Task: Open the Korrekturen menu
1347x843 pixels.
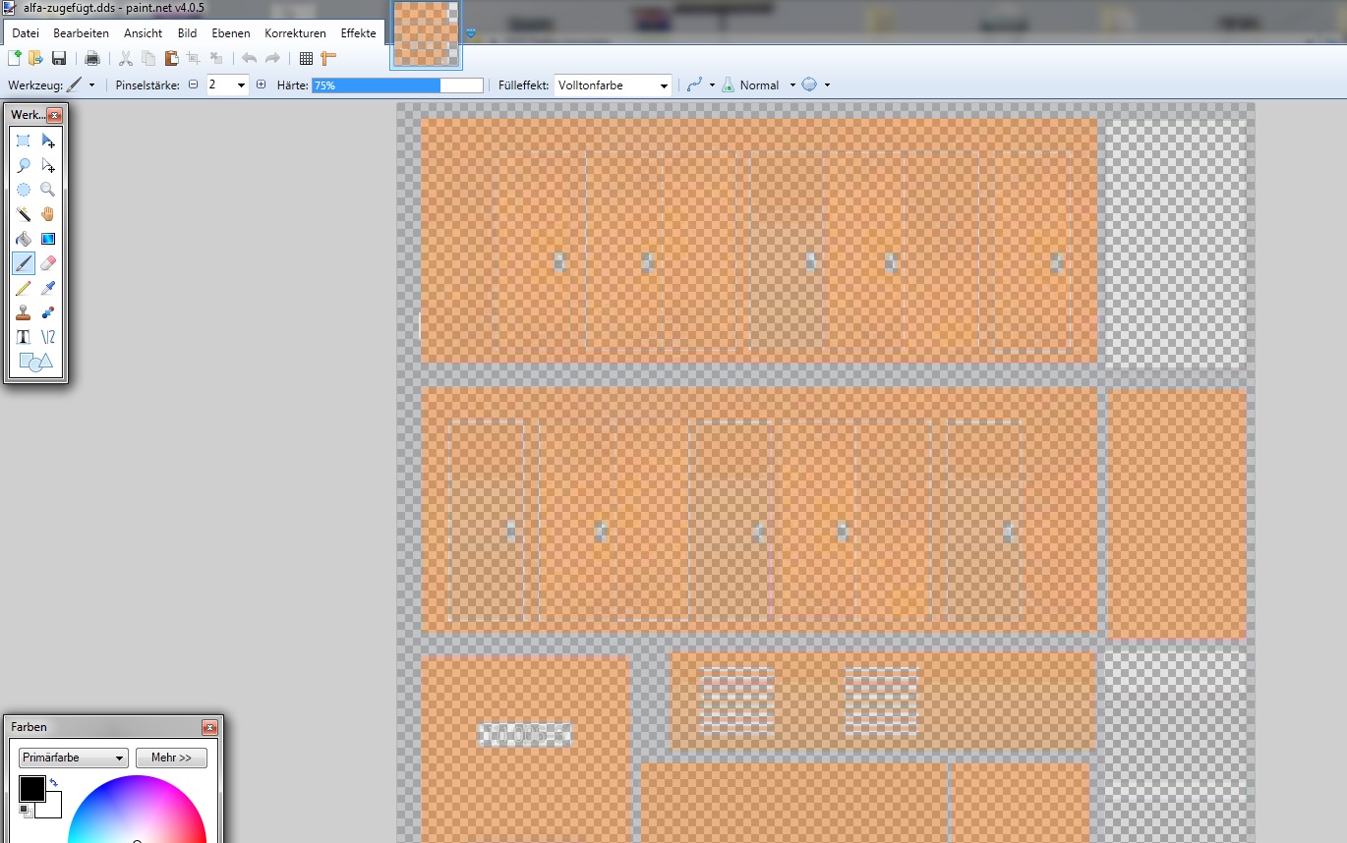Action: click(x=295, y=33)
